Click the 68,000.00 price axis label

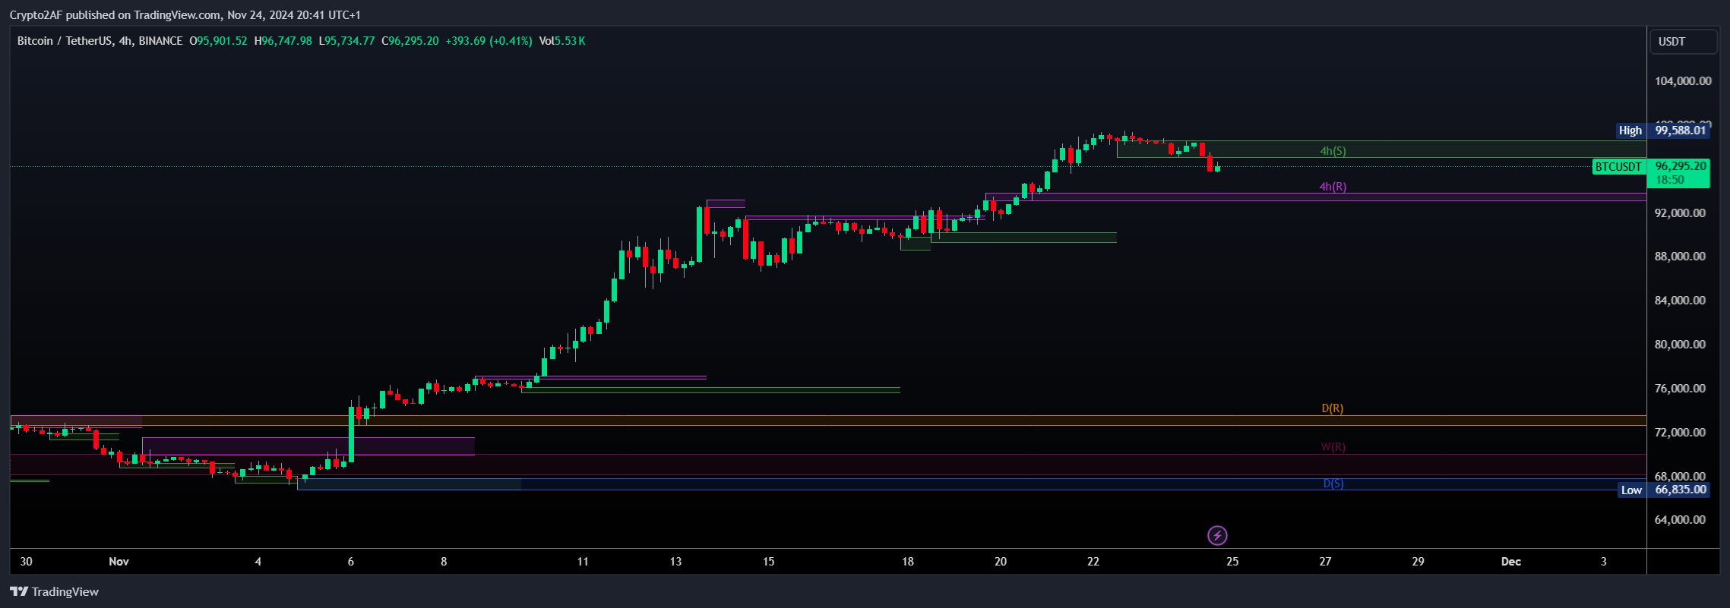coord(1680,476)
